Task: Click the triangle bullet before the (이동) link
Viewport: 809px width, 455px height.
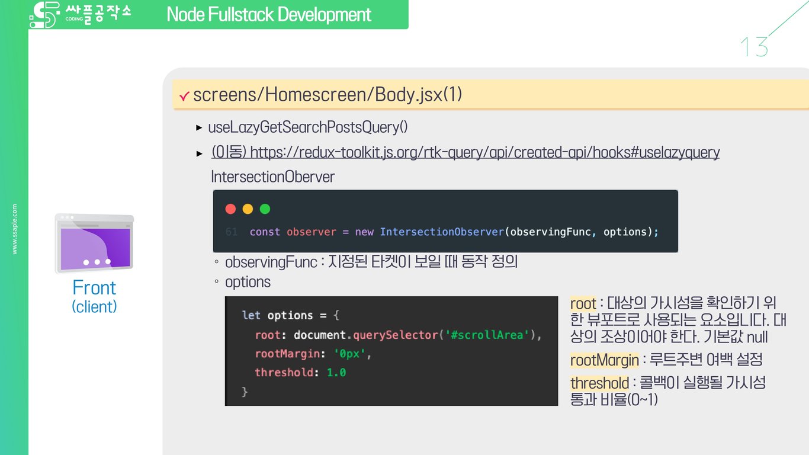Action: click(199, 153)
